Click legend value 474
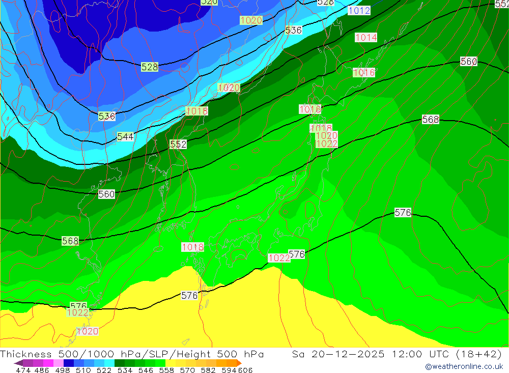 (23, 370)
